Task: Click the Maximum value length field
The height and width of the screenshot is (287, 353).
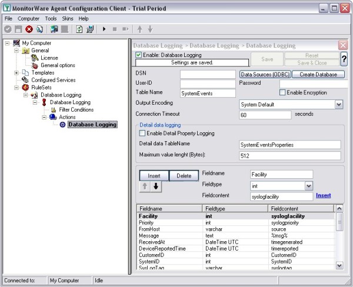Action: pos(290,155)
